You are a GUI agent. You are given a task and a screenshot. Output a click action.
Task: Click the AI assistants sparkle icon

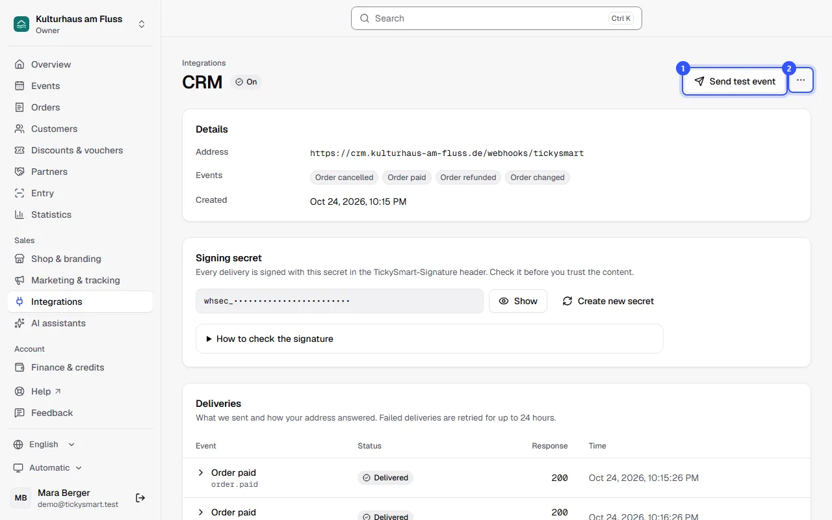(x=19, y=323)
